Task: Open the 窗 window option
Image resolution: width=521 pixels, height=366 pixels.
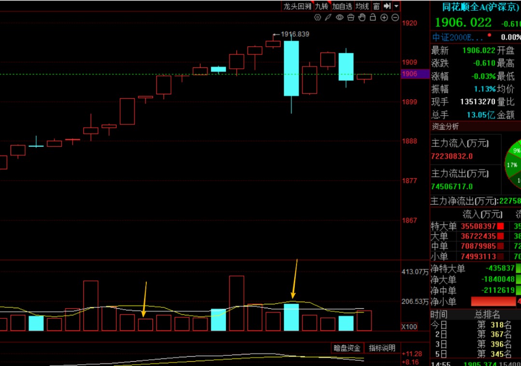Action: click(376, 6)
